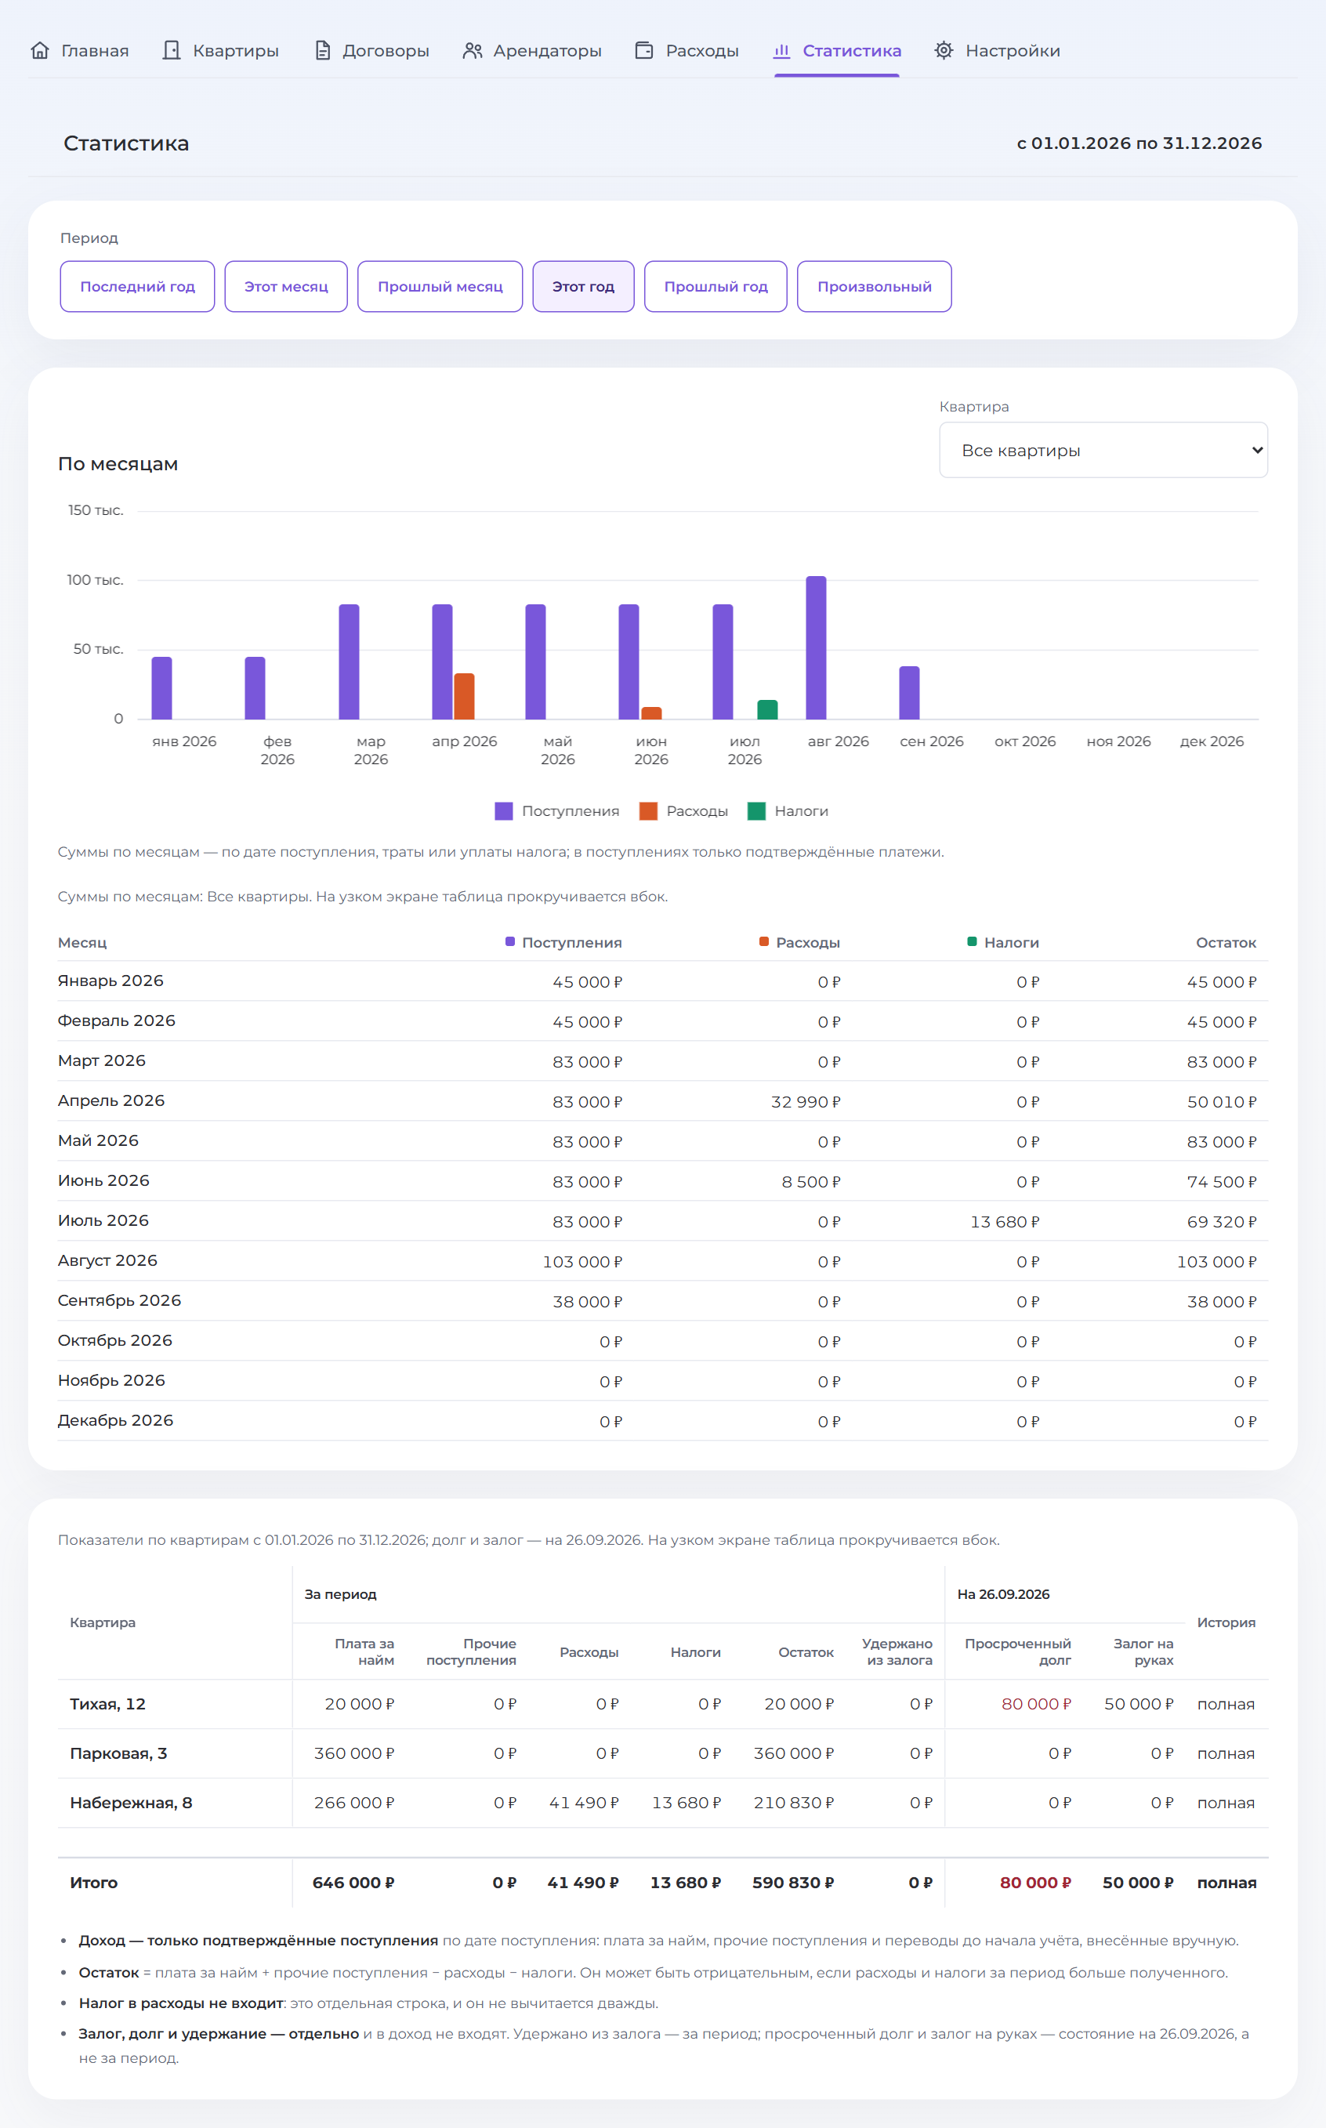
Task: Click the people icon beside Арендаторы
Action: [473, 51]
